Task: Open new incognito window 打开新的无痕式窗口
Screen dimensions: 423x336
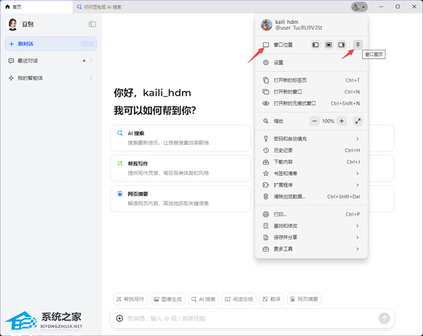Action: click(x=311, y=103)
